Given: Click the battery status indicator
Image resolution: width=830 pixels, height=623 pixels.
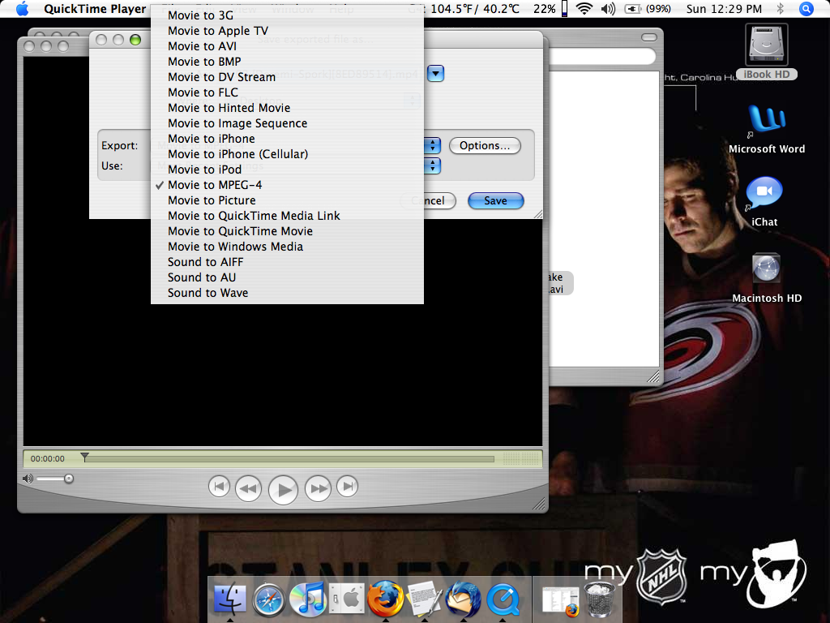Looking at the screenshot, I should pos(648,8).
